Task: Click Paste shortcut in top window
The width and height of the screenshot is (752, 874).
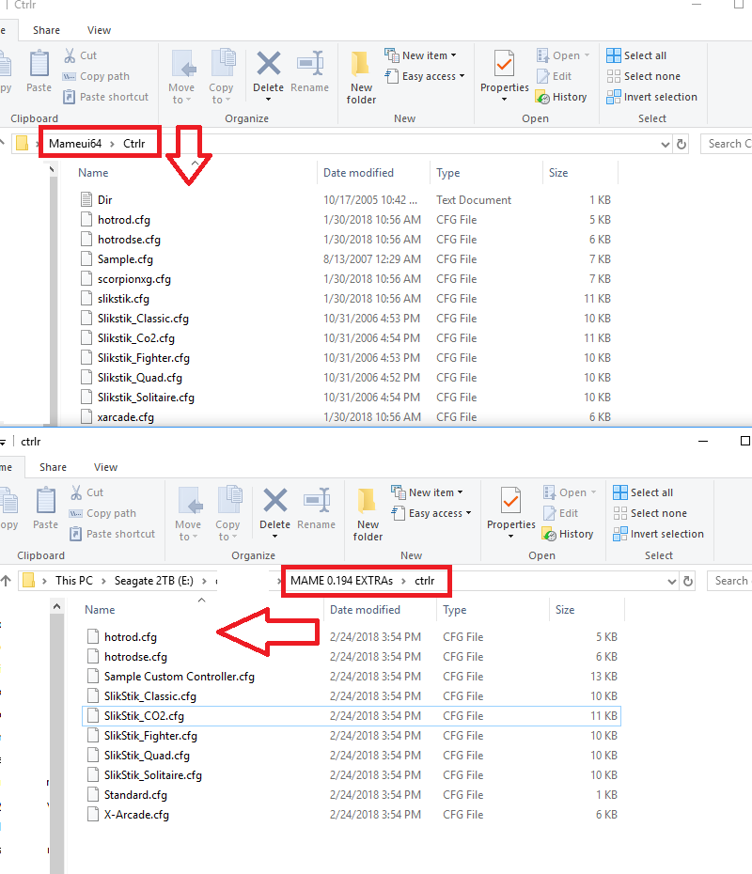Action: click(106, 97)
